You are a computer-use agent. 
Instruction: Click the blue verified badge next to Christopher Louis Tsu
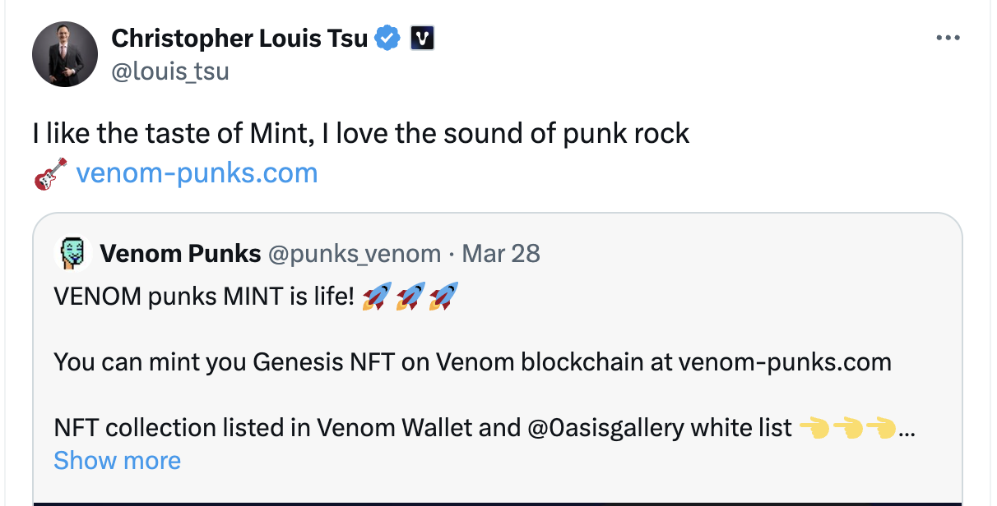coord(387,37)
